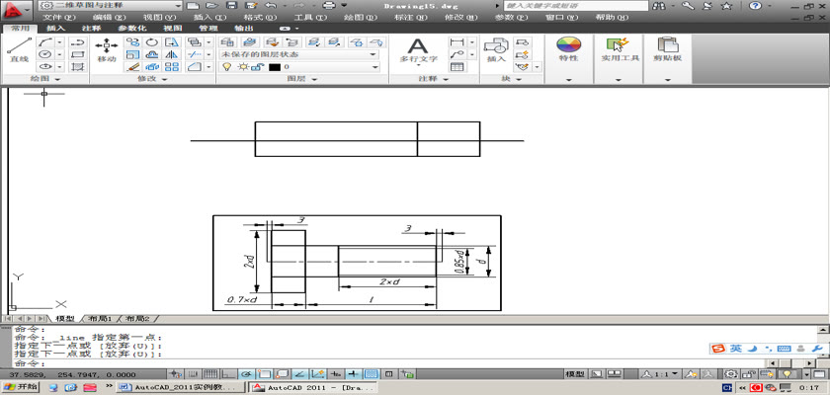Select the Trim tool in 修改 panel

click(195, 54)
